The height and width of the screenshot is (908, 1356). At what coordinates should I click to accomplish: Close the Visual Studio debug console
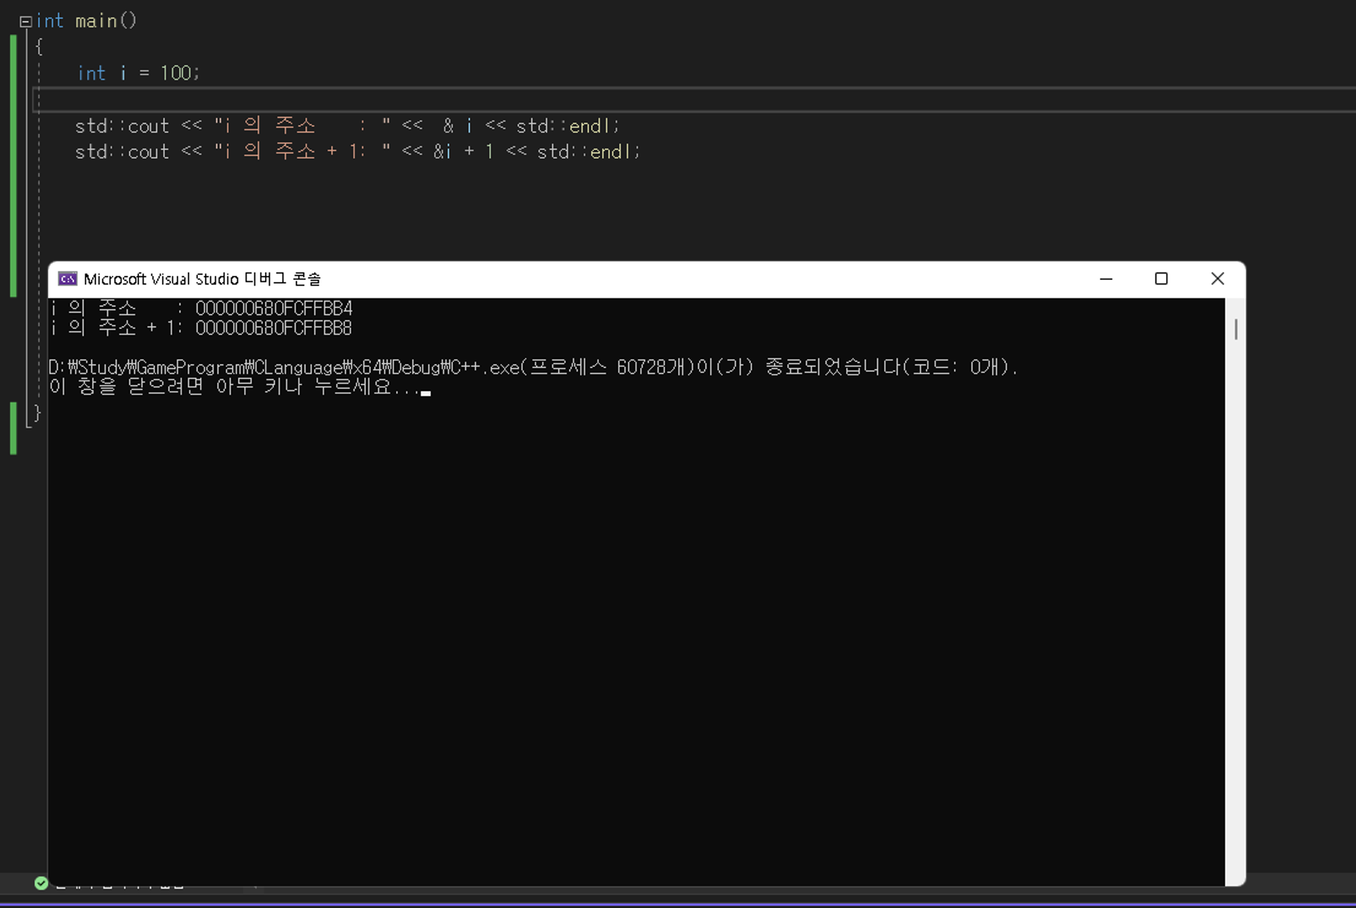tap(1217, 279)
